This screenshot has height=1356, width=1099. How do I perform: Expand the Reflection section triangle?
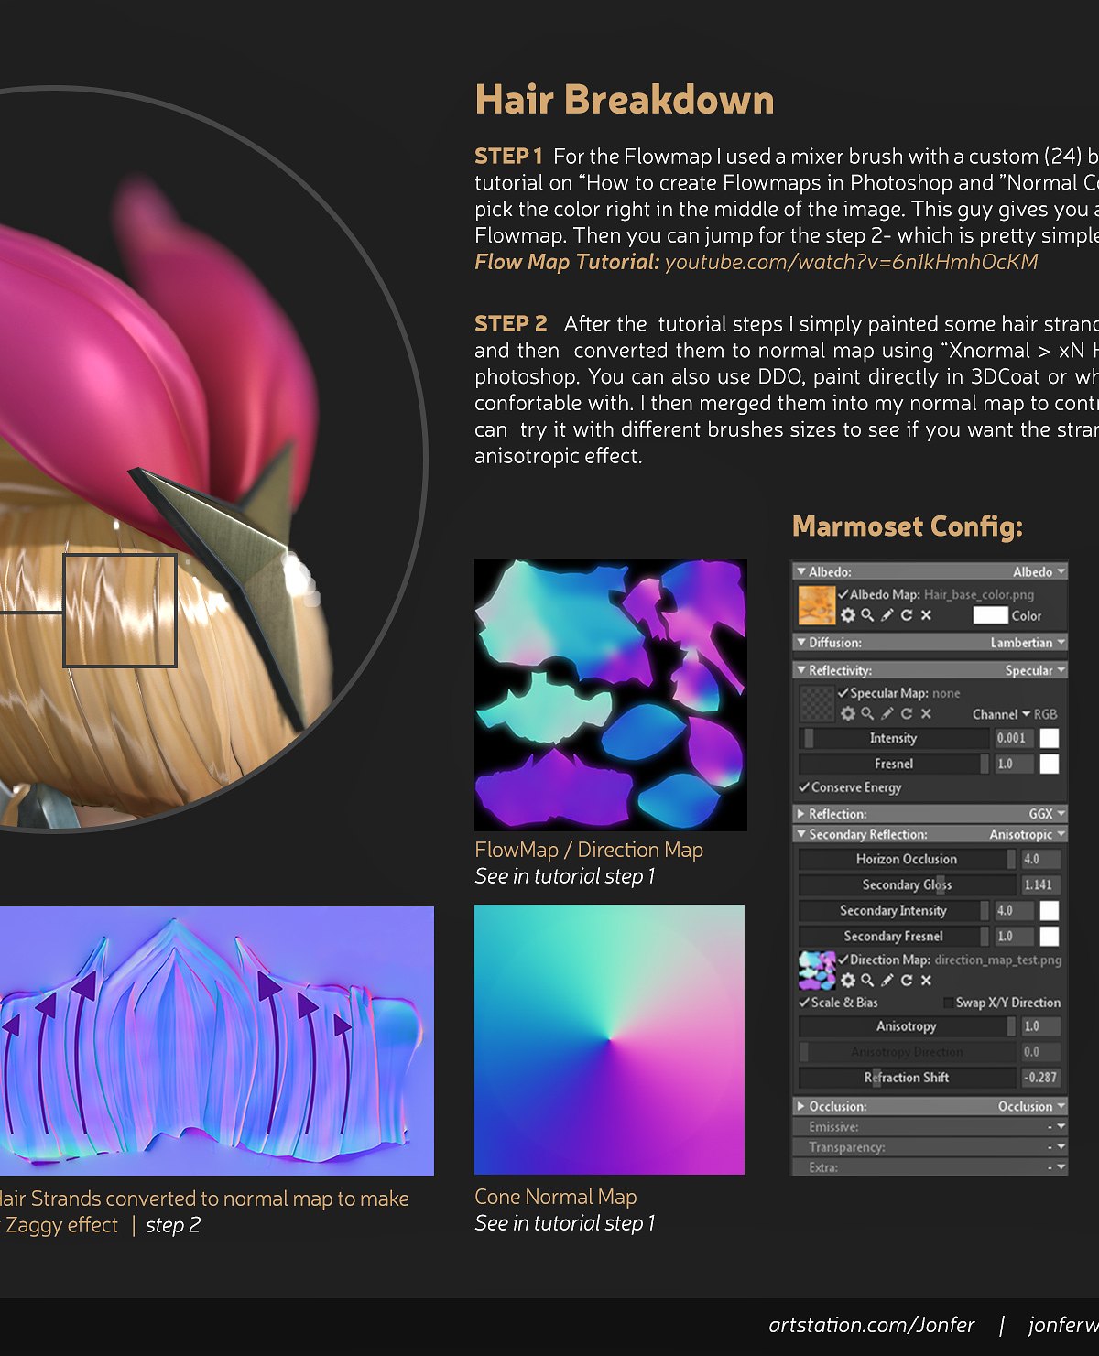(801, 814)
